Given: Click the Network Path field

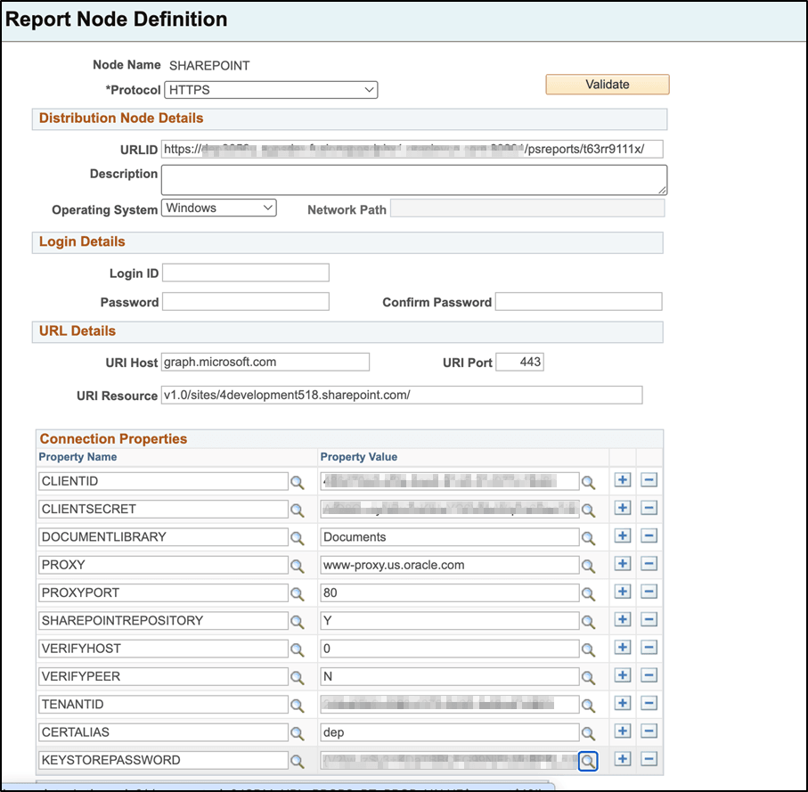Looking at the screenshot, I should (x=527, y=208).
